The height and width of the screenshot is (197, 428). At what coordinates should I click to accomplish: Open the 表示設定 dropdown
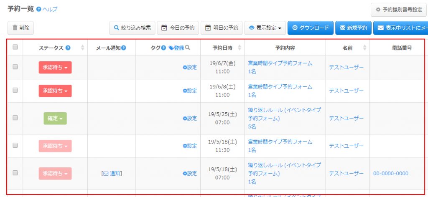pyautogui.click(x=265, y=28)
